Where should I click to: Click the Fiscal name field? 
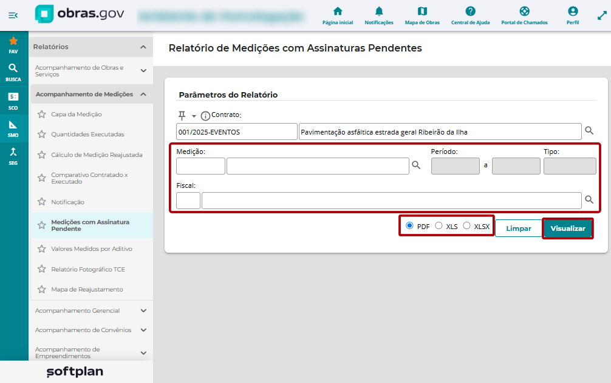click(392, 201)
